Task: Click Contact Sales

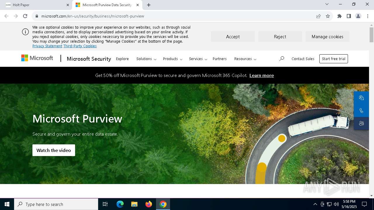Action: [x=303, y=59]
